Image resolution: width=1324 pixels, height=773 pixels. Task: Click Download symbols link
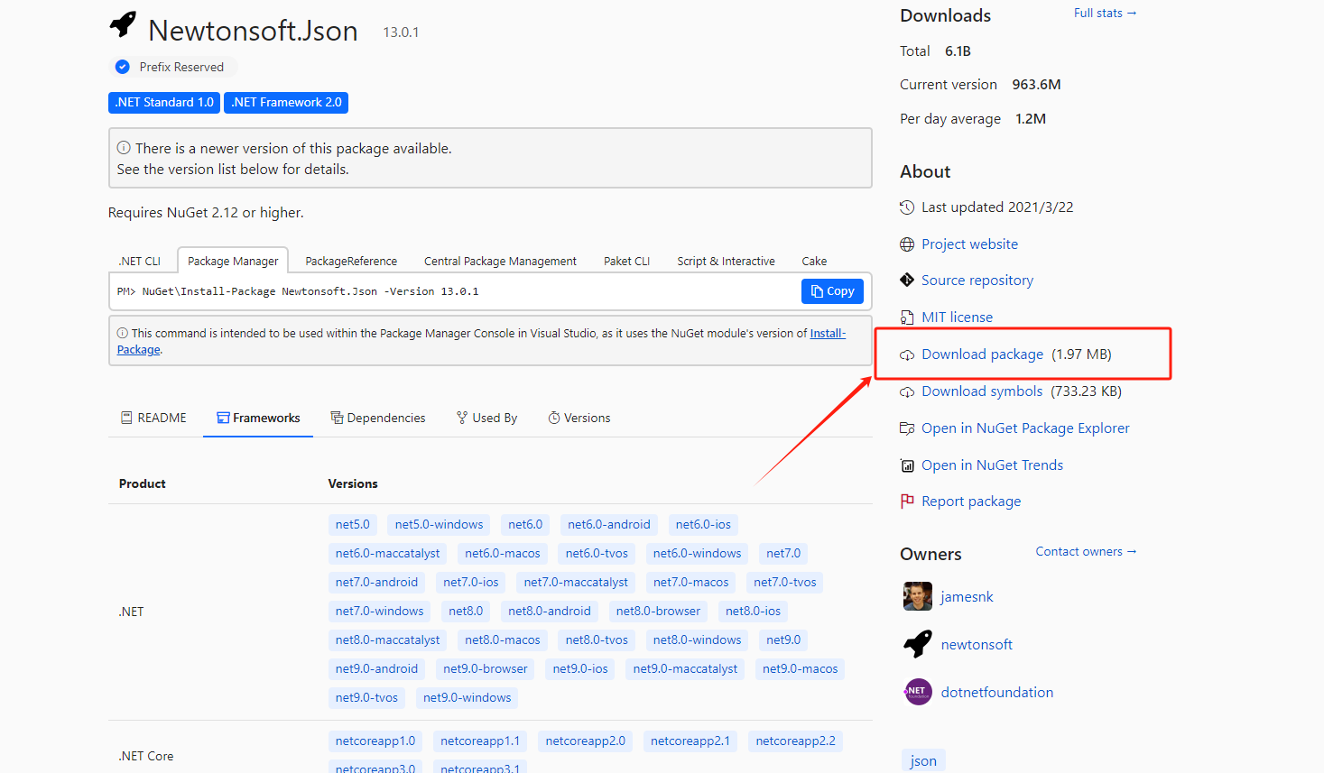tap(982, 391)
